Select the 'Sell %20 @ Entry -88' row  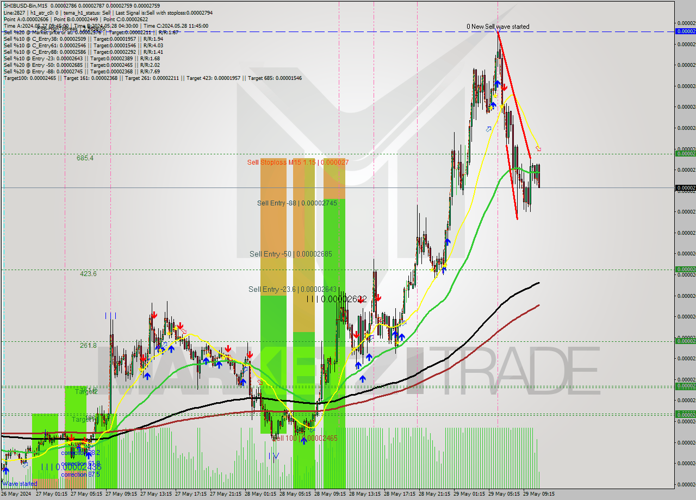tap(82, 71)
